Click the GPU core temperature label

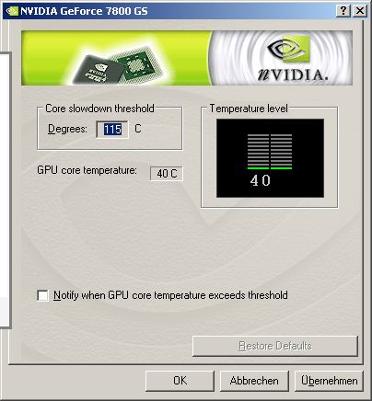(x=87, y=170)
